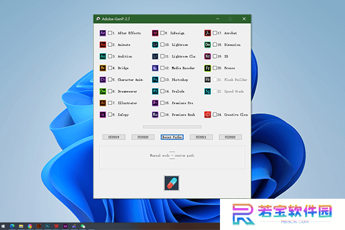The image size is (345, 230).
Task: Click the Media Encoder app icon
Action: [155, 68]
